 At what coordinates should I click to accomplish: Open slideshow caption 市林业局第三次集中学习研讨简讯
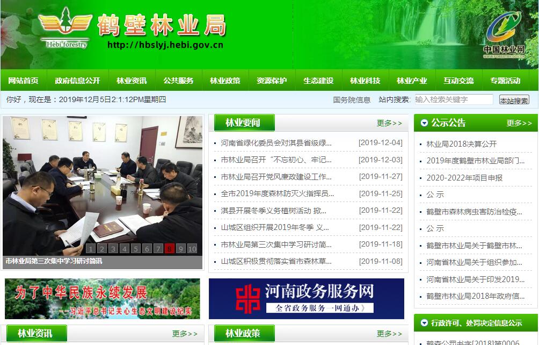[x=54, y=261]
